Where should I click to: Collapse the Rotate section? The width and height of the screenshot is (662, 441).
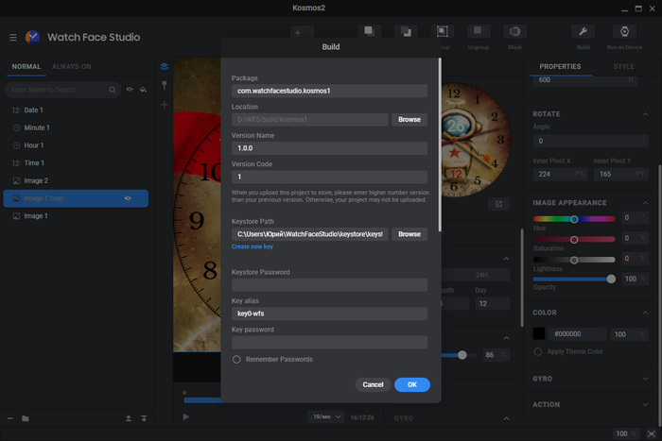pos(643,114)
